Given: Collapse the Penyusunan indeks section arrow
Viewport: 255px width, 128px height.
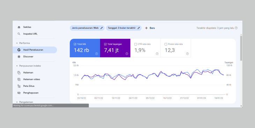Looking at the screenshot, I should click(x=17, y=66).
